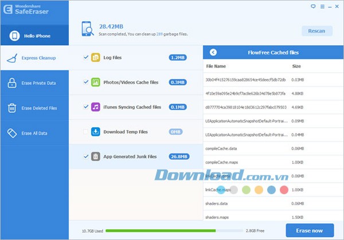
Task: Select the UIApplicationAutomaticSnapshot row sized 0.04MB
Action: coord(273,135)
